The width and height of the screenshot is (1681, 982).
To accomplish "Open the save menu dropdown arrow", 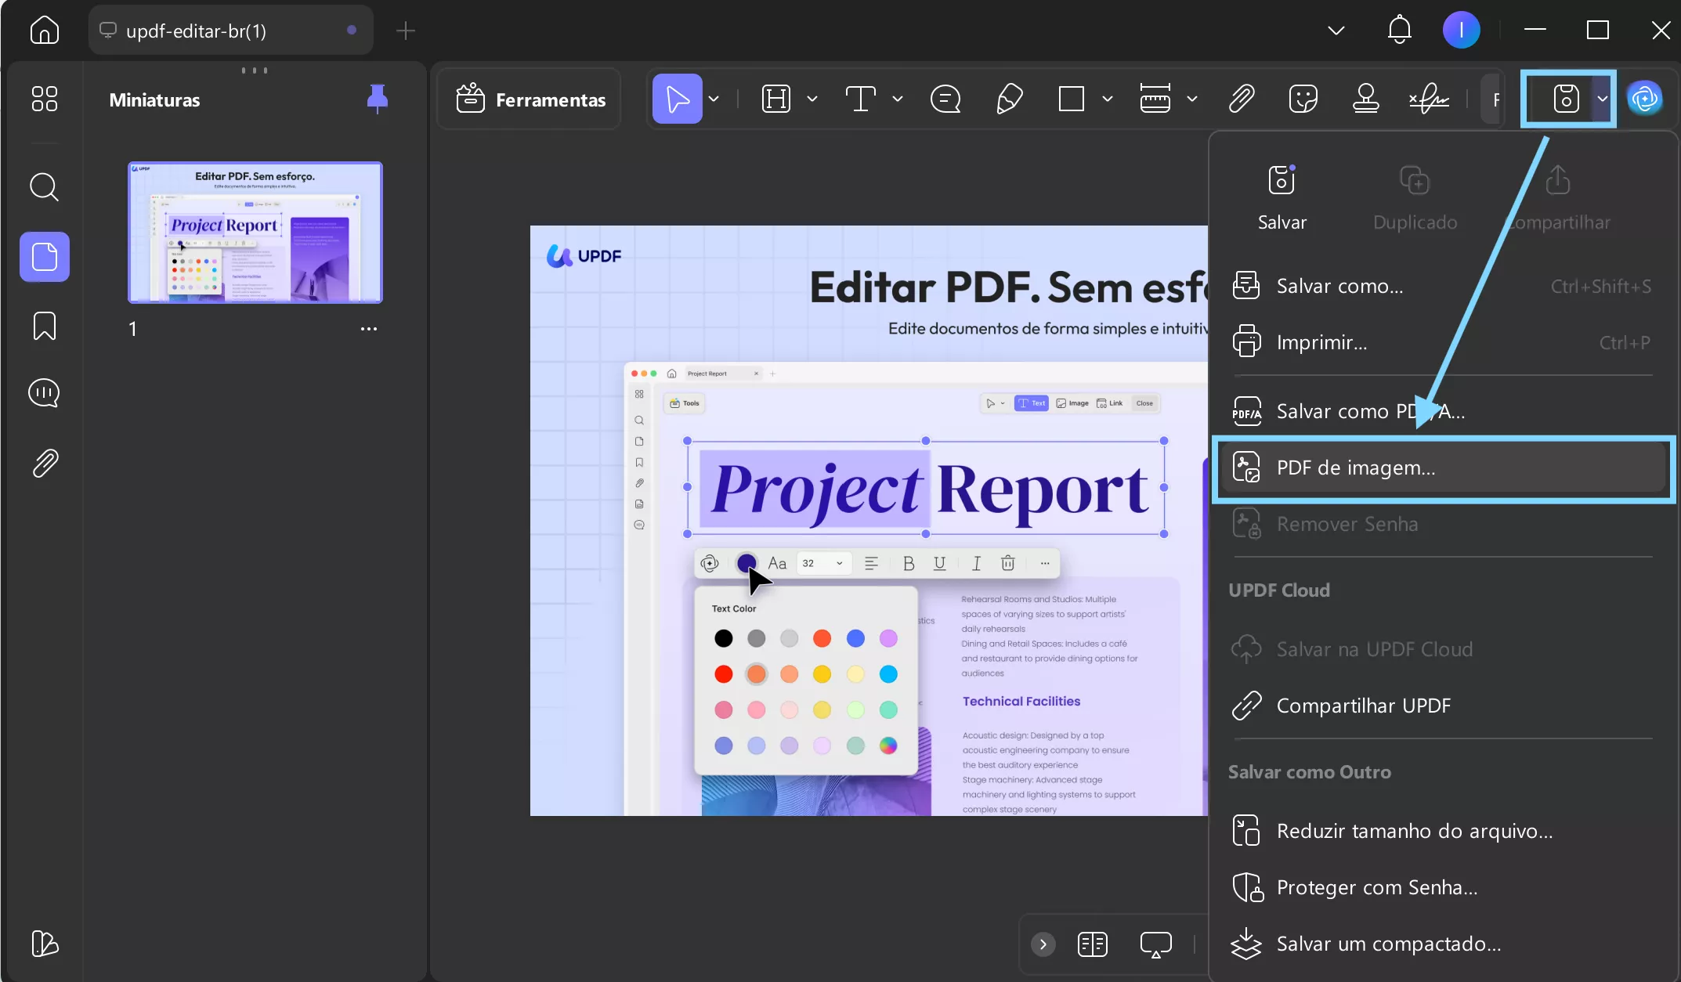I will point(1603,99).
